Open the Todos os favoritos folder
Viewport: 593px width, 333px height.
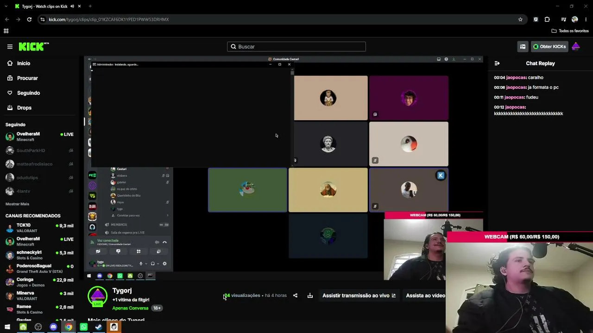(x=570, y=31)
